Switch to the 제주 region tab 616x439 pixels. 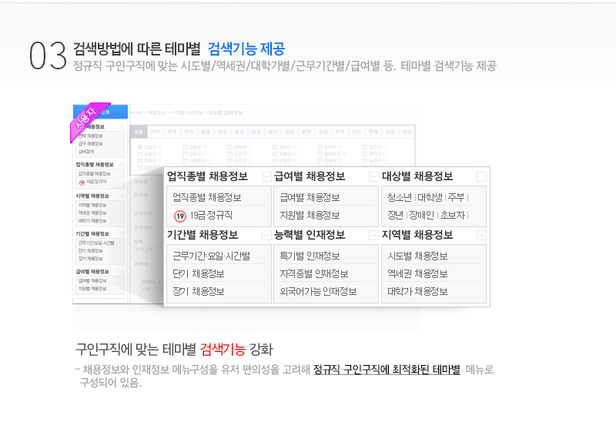click(407, 132)
